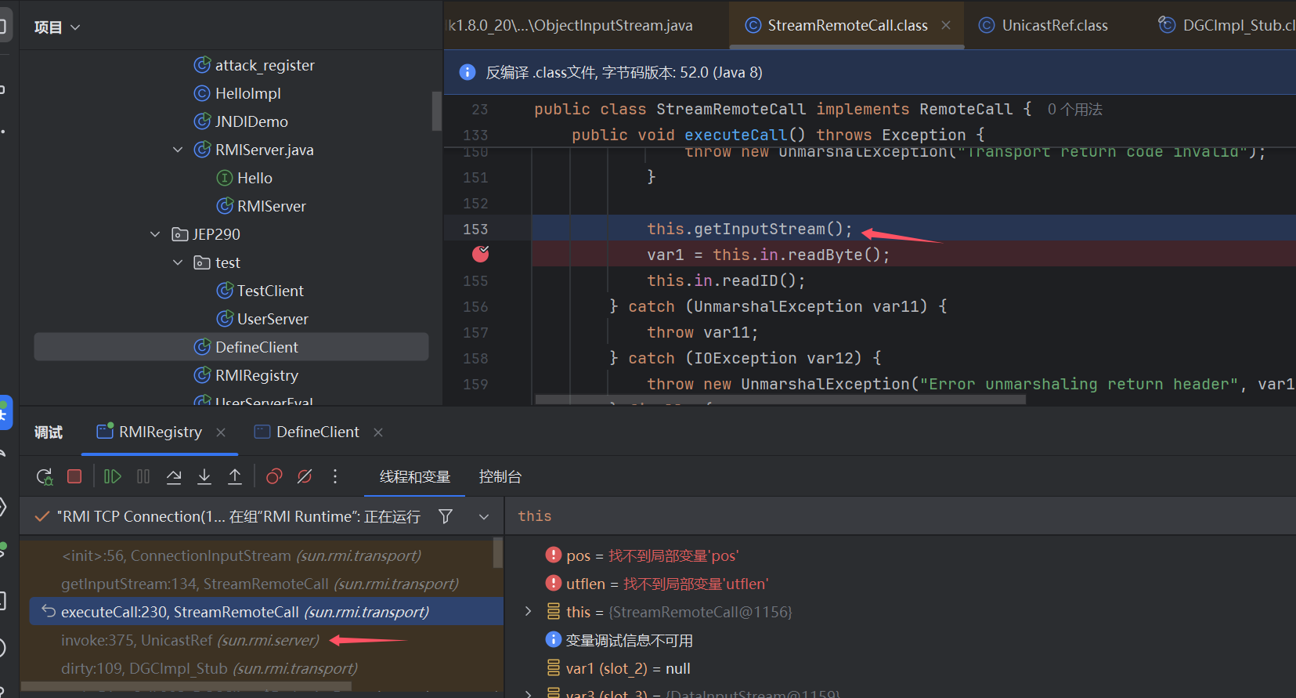Click the Step Out icon
The width and height of the screenshot is (1296, 698).
click(235, 476)
